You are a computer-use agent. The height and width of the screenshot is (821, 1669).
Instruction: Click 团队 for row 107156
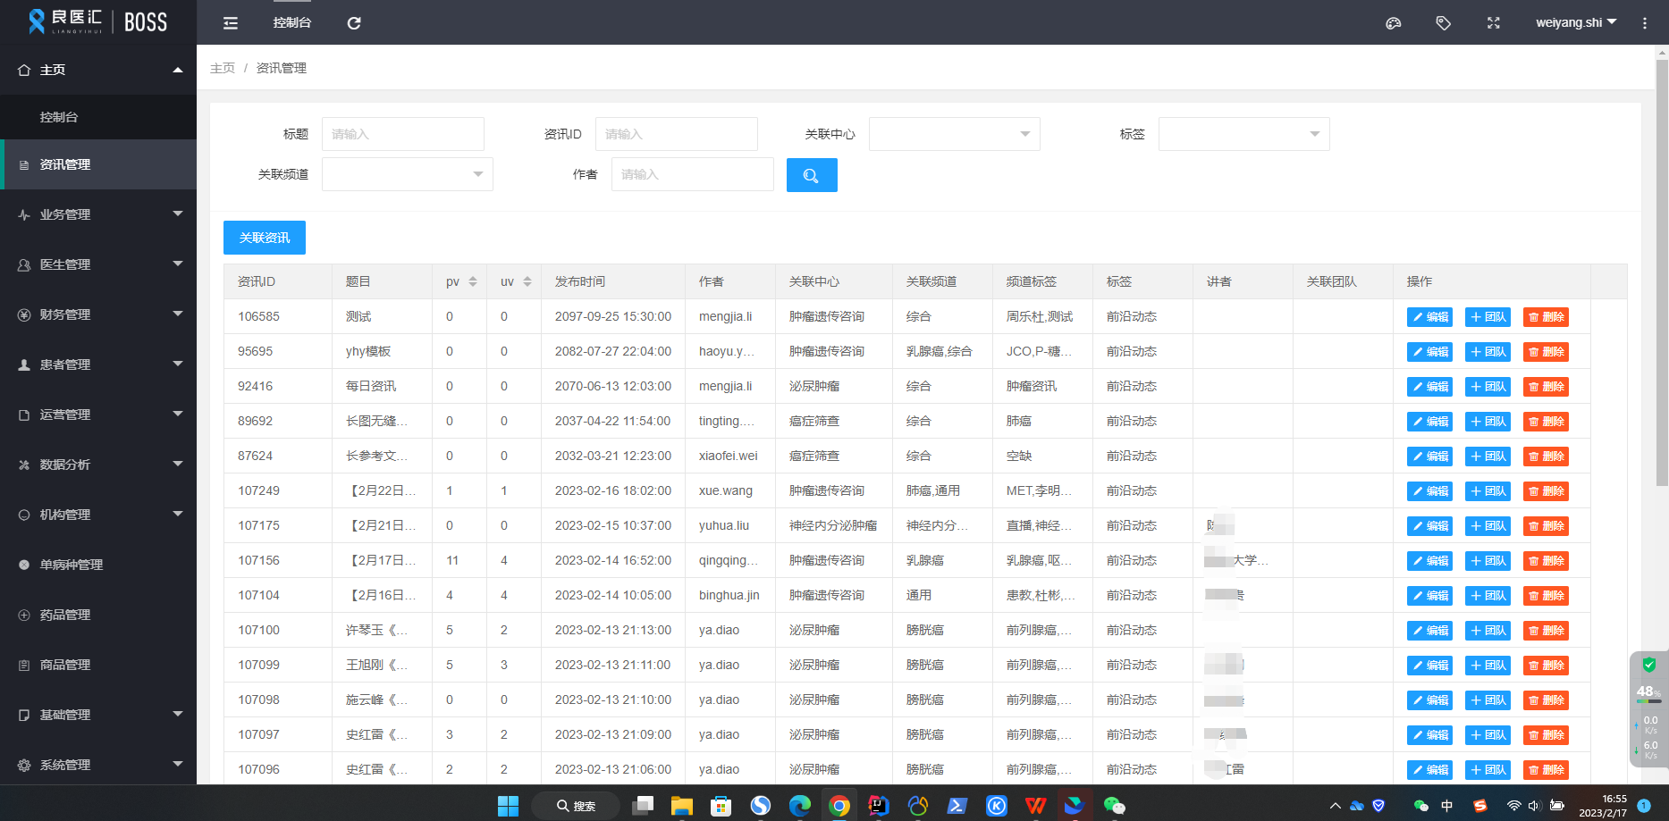[x=1488, y=561]
